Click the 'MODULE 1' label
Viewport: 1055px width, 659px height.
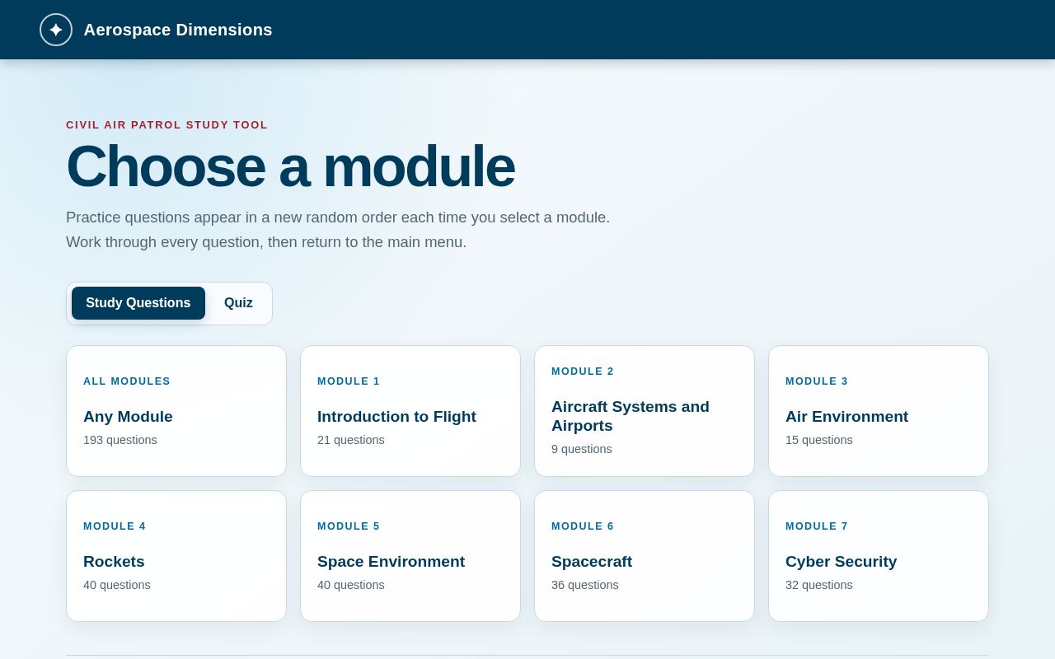(349, 381)
